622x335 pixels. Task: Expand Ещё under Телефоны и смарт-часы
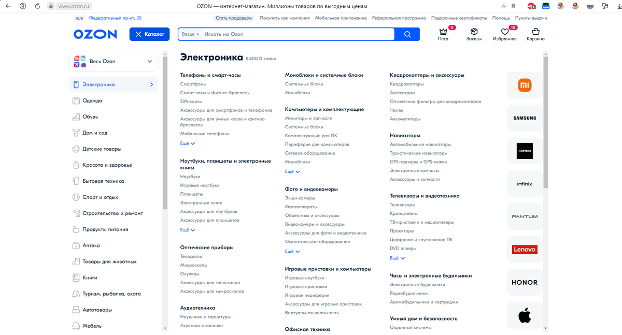tap(187, 143)
